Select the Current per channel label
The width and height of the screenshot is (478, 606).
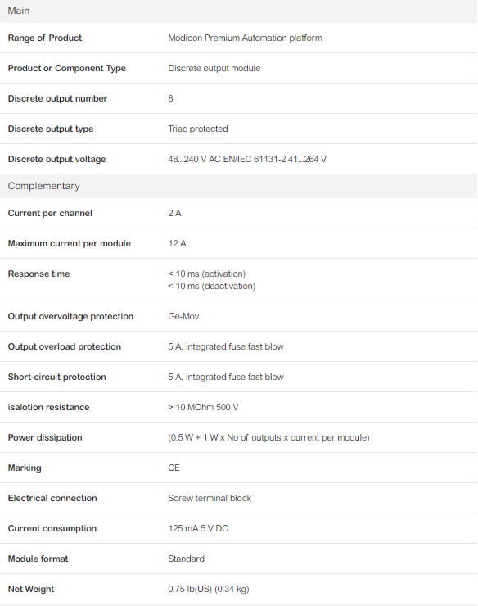(50, 214)
